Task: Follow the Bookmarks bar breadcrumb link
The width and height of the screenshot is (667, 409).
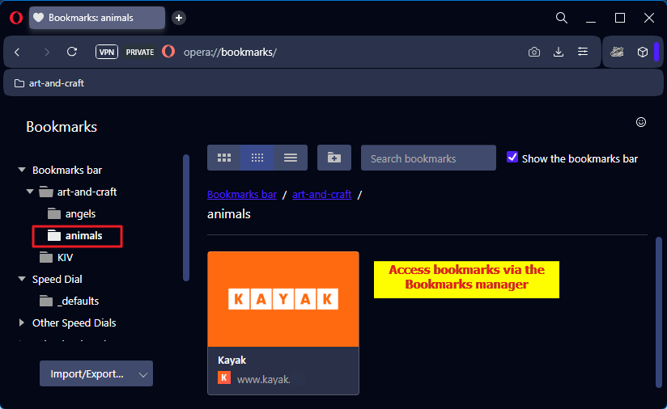Action: pyautogui.click(x=241, y=195)
